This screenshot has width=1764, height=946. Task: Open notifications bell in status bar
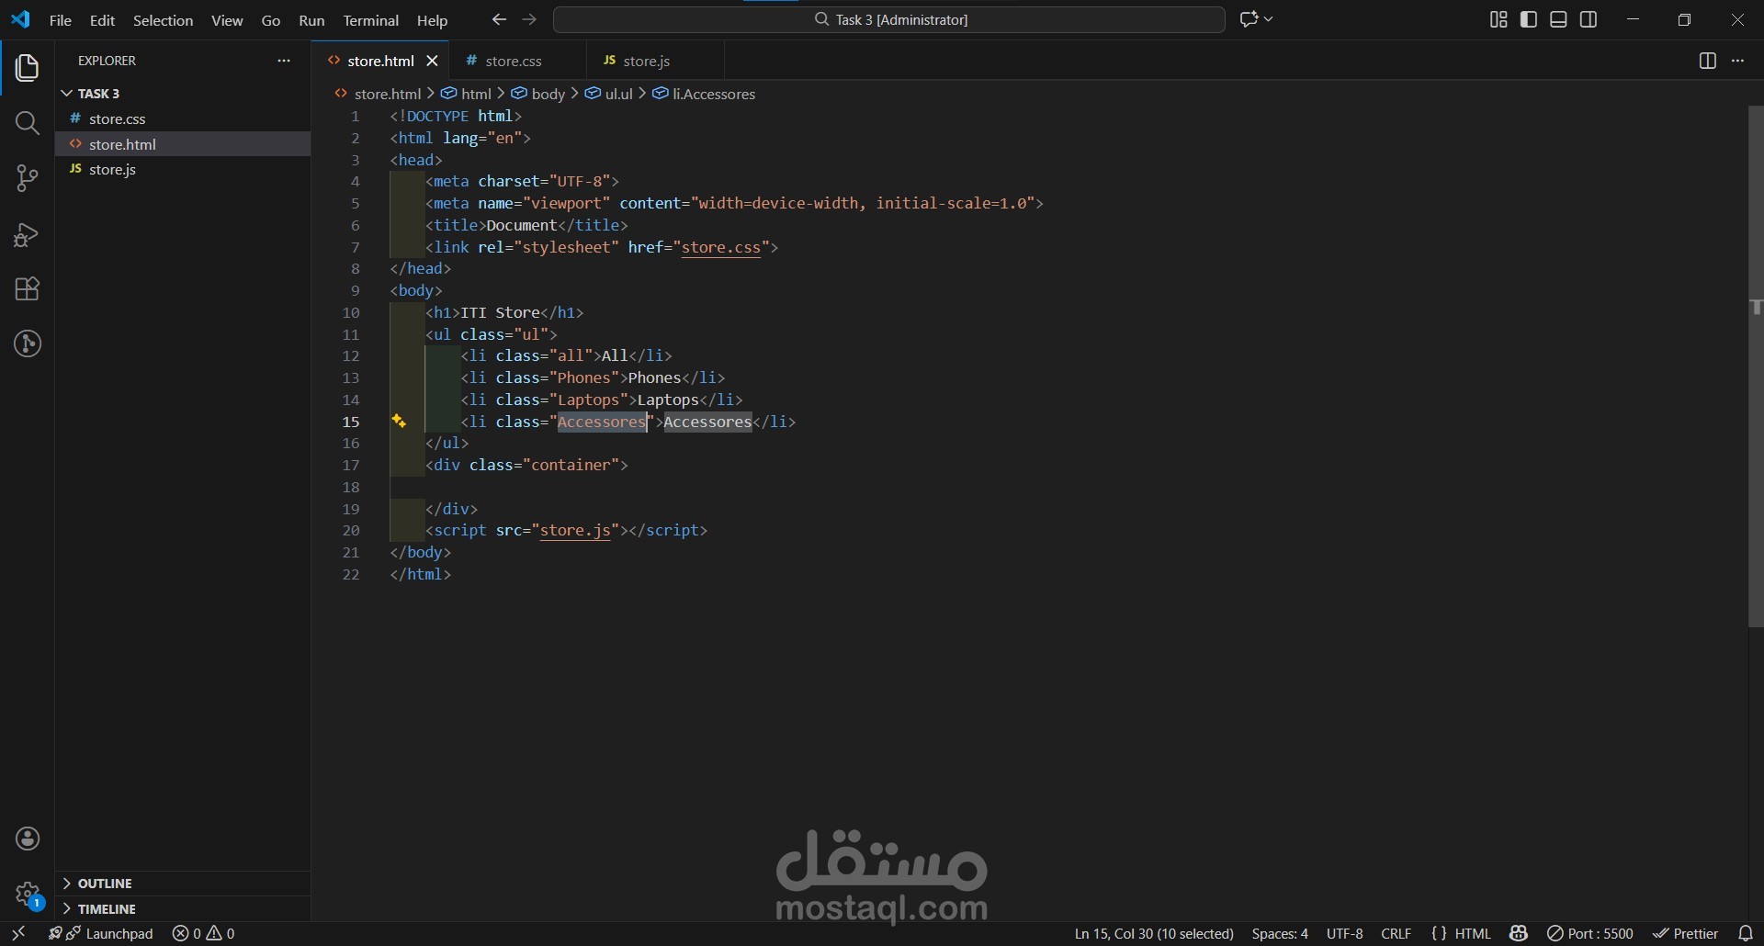[1747, 933]
